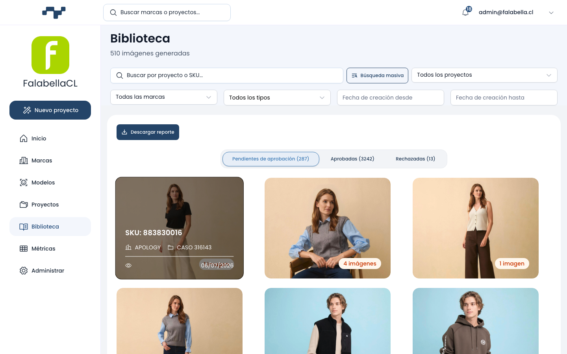Click the Inicio home icon
This screenshot has height=354, width=567.
(24, 138)
